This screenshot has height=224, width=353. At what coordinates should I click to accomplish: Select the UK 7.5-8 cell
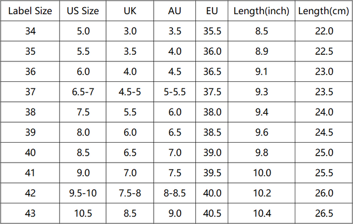coord(130,193)
